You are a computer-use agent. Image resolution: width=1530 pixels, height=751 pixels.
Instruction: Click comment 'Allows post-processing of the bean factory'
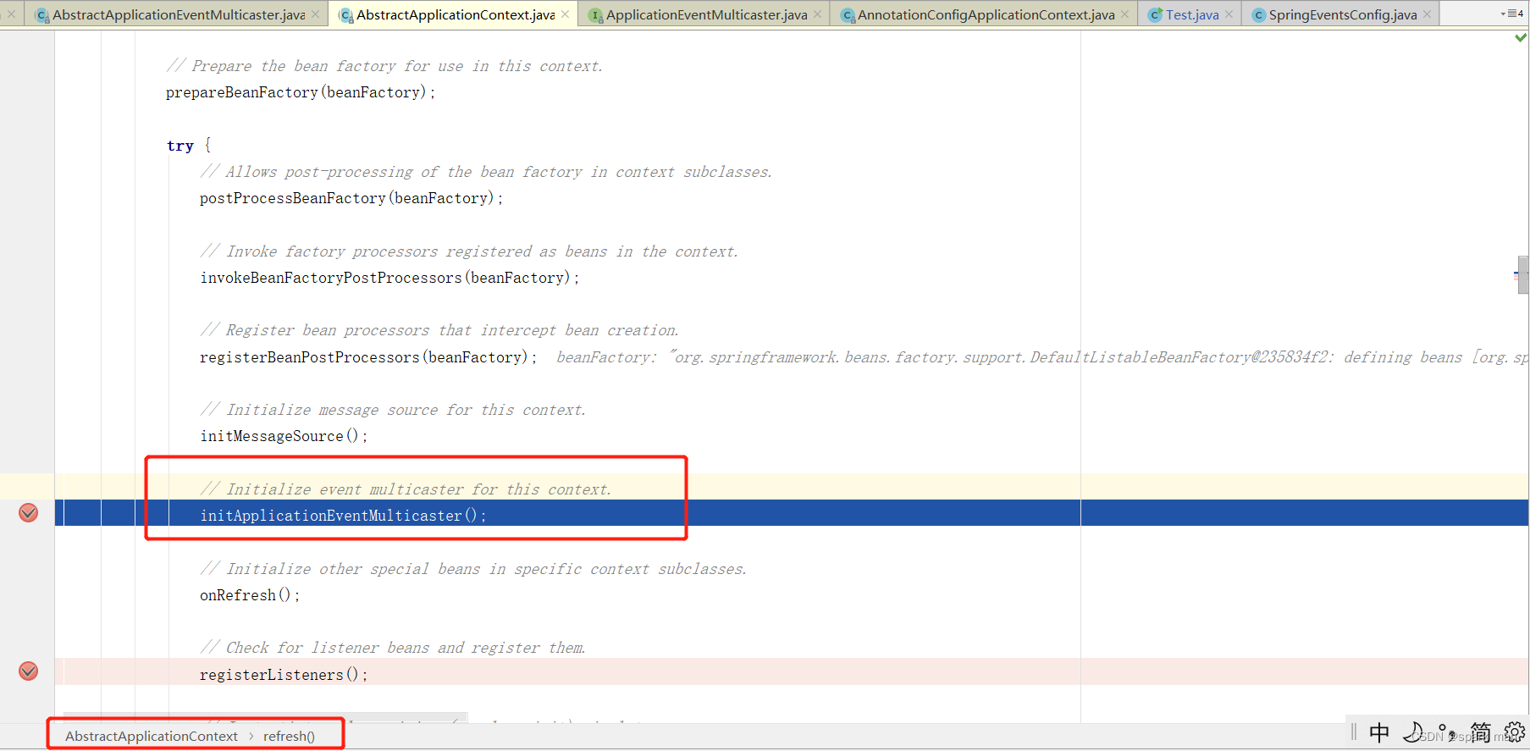click(486, 172)
